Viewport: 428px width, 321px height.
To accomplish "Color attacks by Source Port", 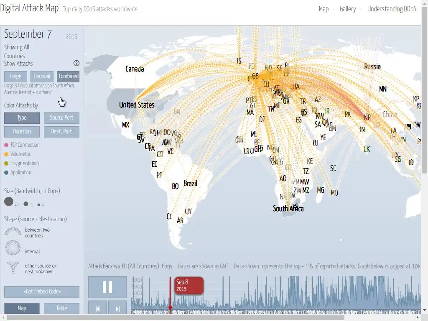I will click(61, 118).
